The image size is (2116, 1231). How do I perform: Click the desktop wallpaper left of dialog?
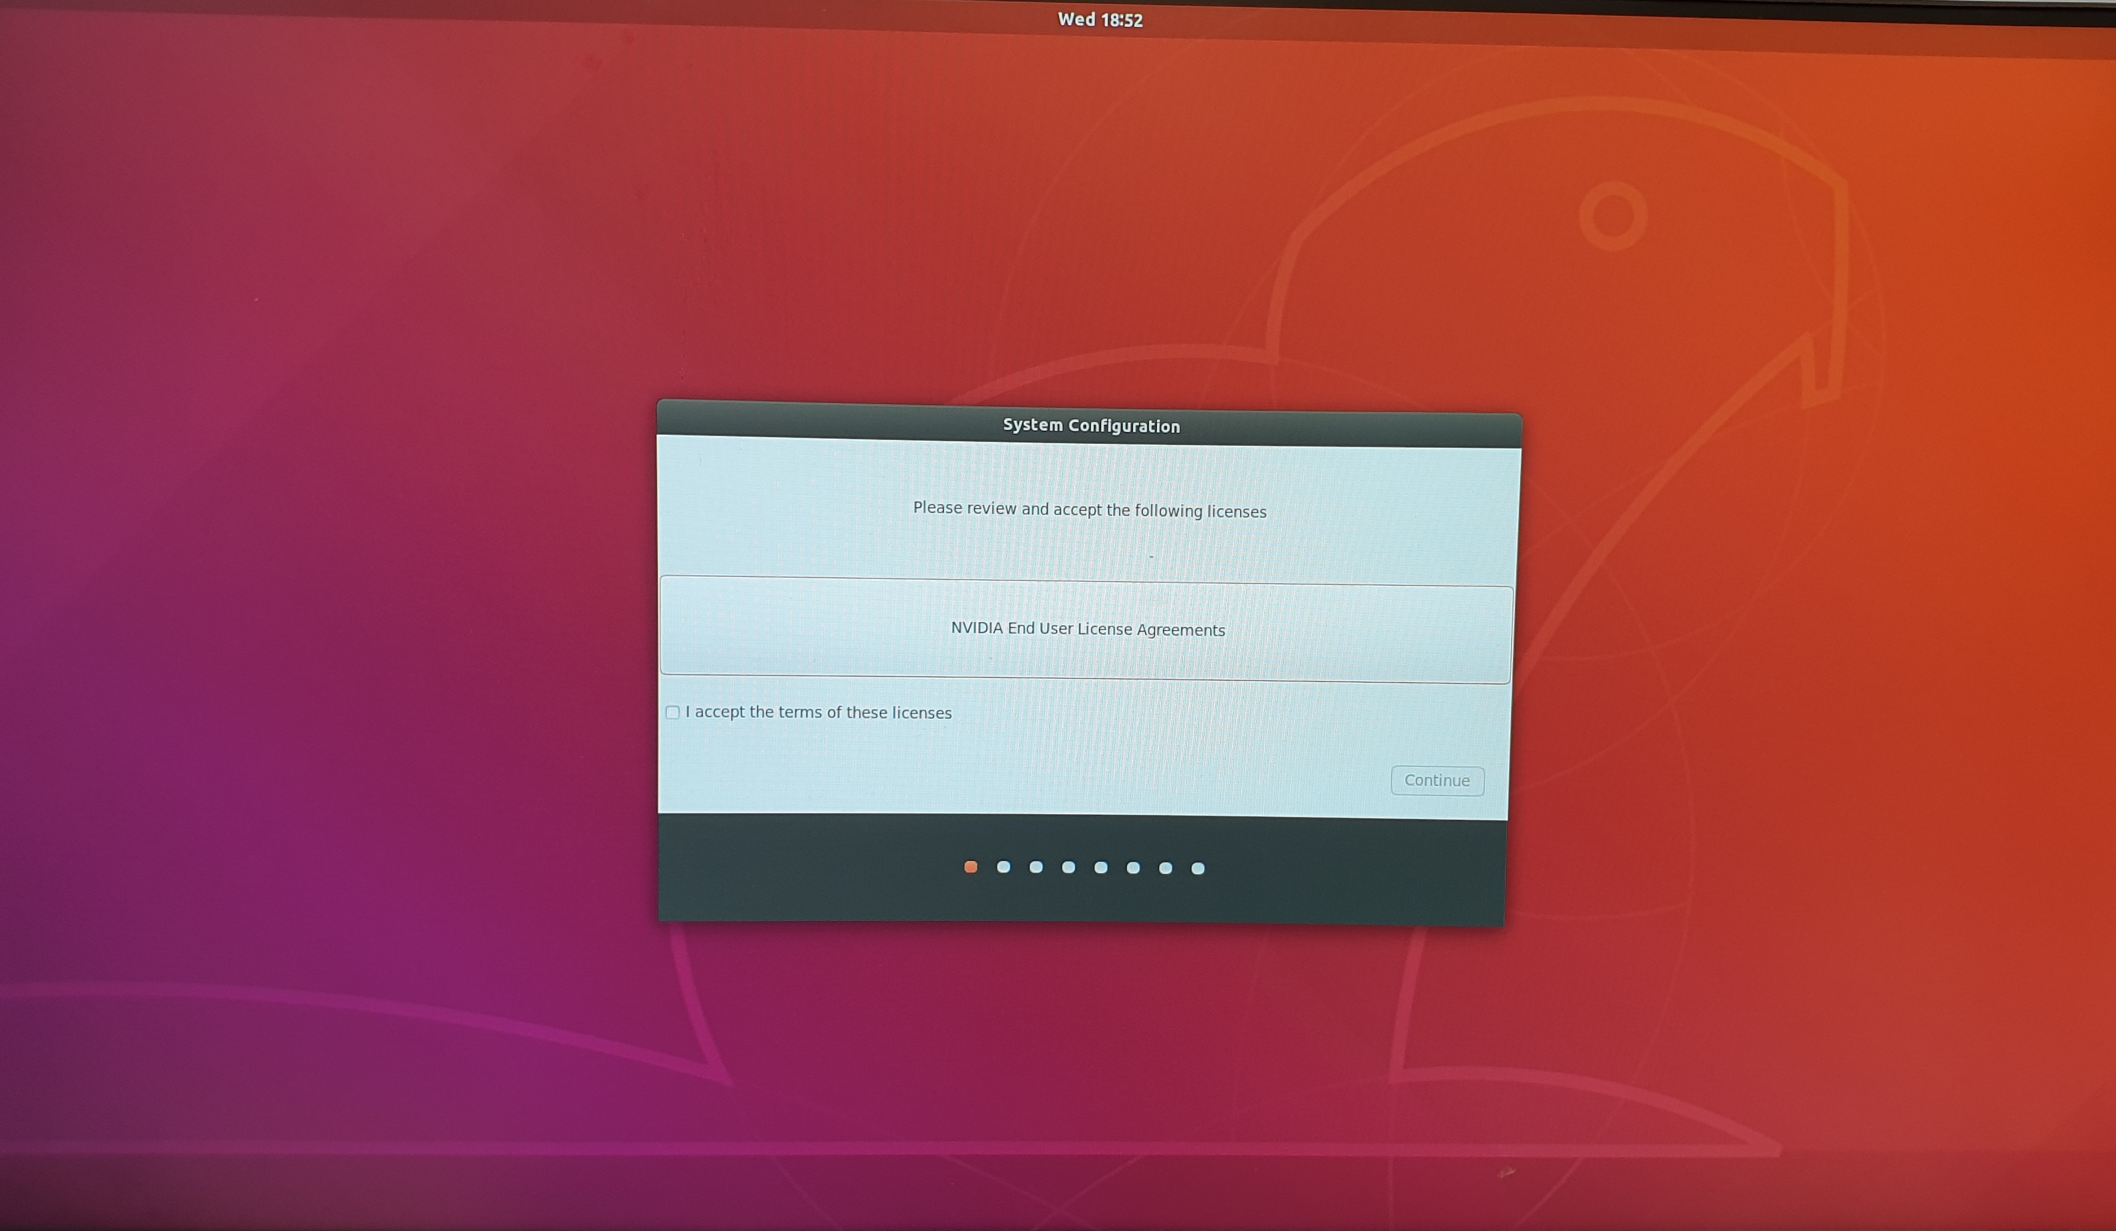[x=336, y=629]
